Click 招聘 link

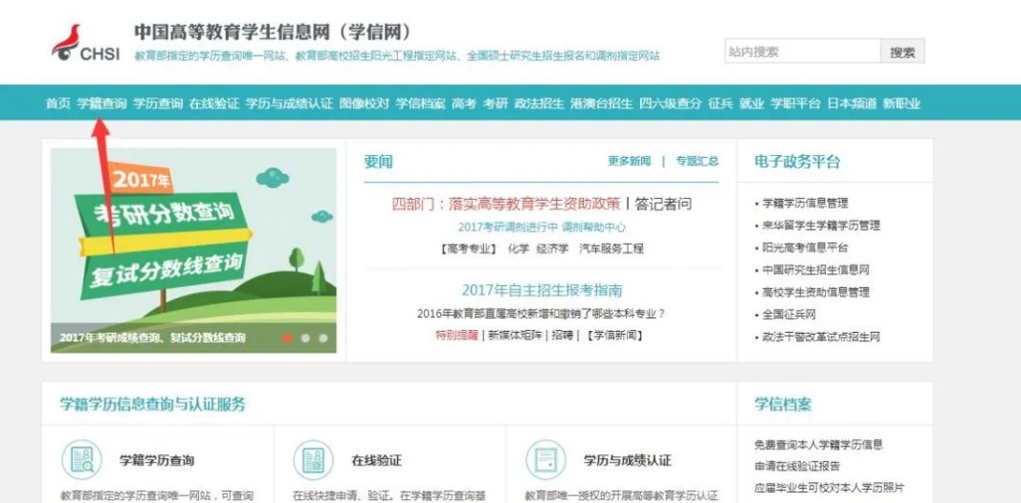[563, 335]
